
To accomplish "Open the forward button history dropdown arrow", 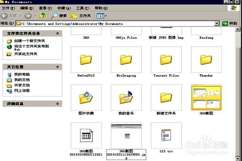I will pos(35,16).
